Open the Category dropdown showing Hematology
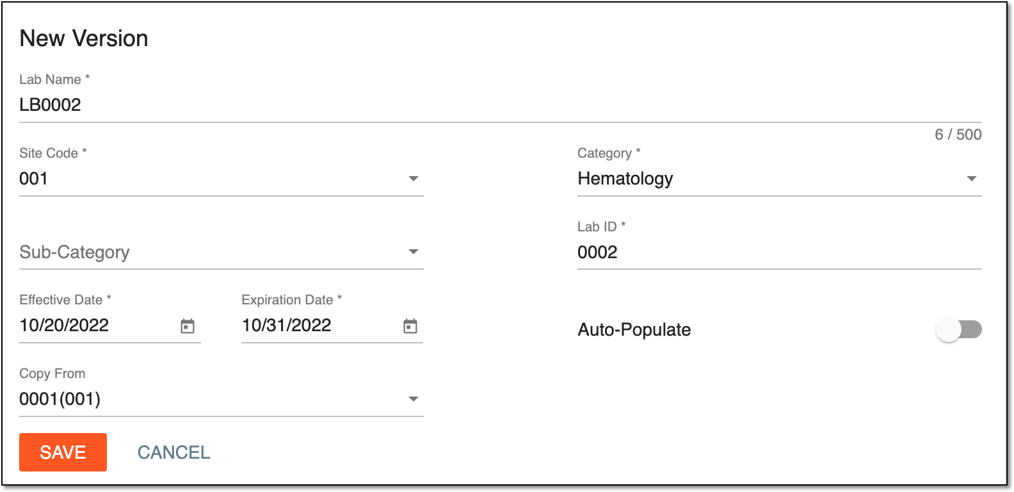This screenshot has height=492, width=1014. pos(779,179)
